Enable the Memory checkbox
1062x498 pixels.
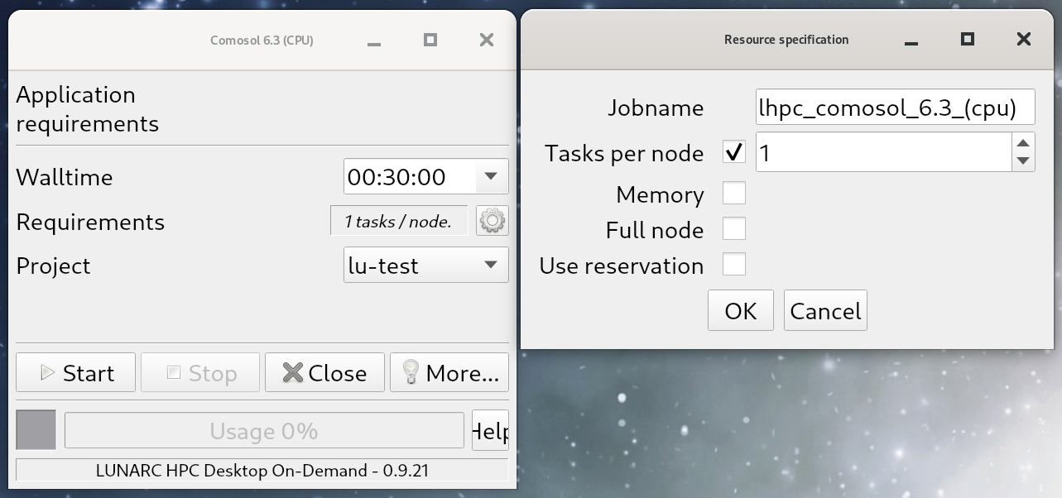point(734,194)
